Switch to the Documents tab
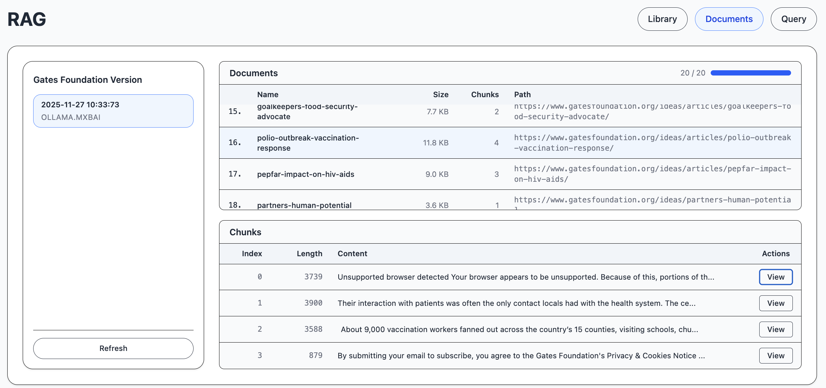The width and height of the screenshot is (826, 388). click(729, 19)
